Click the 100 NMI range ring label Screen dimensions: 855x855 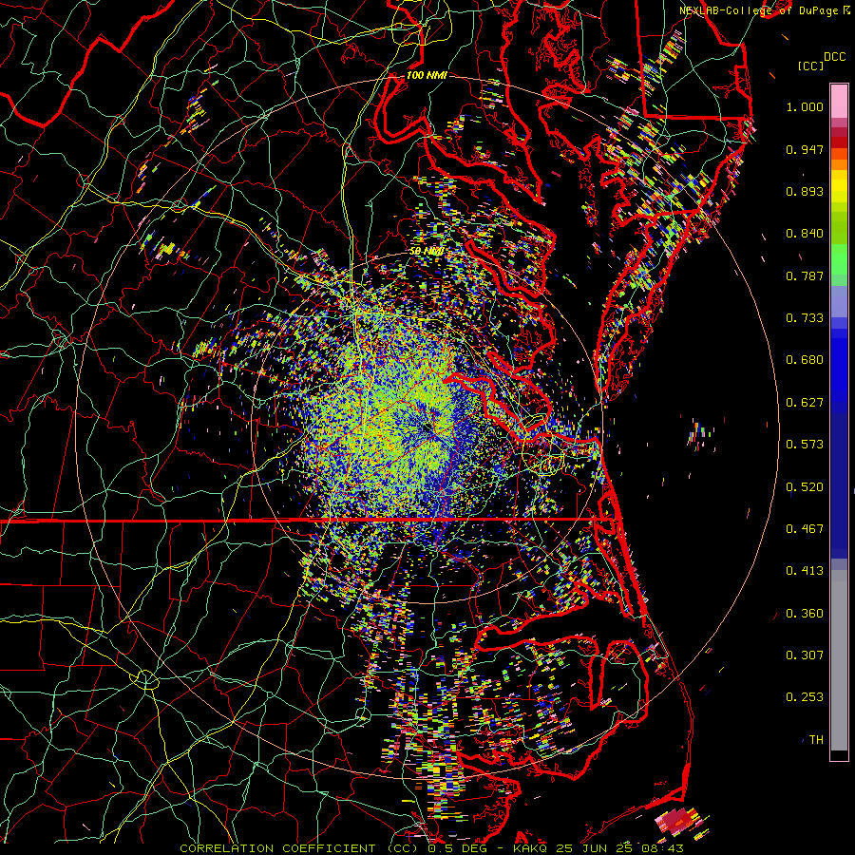tap(427, 75)
